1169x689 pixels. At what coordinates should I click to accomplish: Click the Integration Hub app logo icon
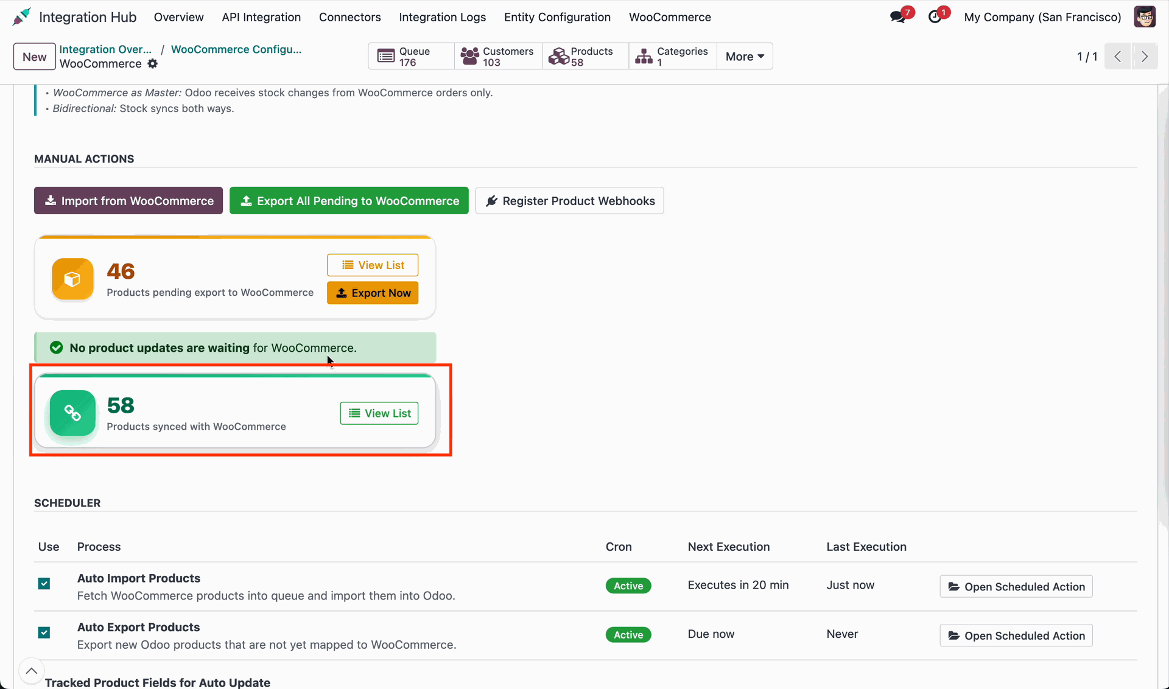click(x=21, y=17)
